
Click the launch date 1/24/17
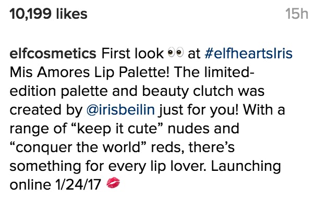(78, 185)
